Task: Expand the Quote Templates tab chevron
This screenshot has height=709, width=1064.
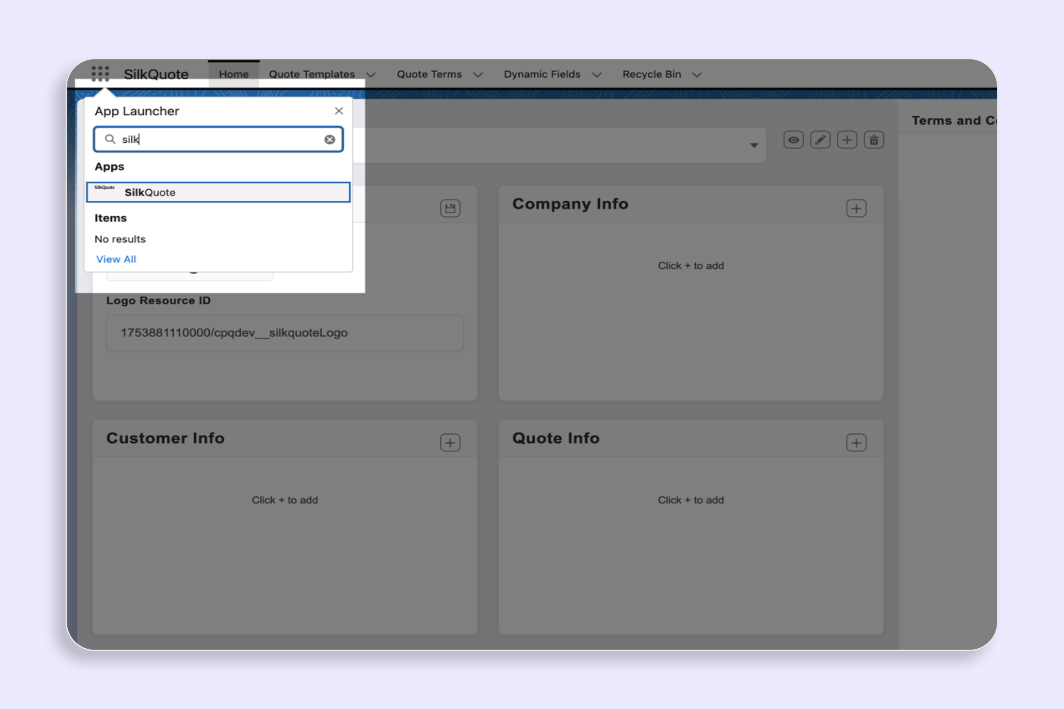Action: tap(371, 74)
